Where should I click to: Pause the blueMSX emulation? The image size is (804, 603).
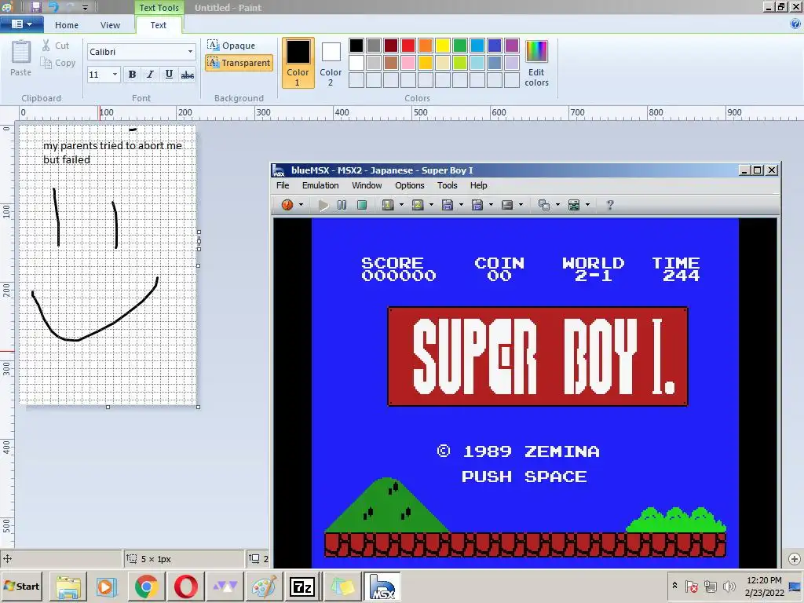pyautogui.click(x=342, y=205)
